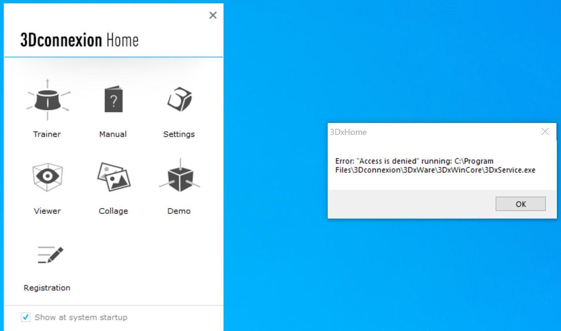
Task: Click the Manual text label
Action: (x=113, y=134)
